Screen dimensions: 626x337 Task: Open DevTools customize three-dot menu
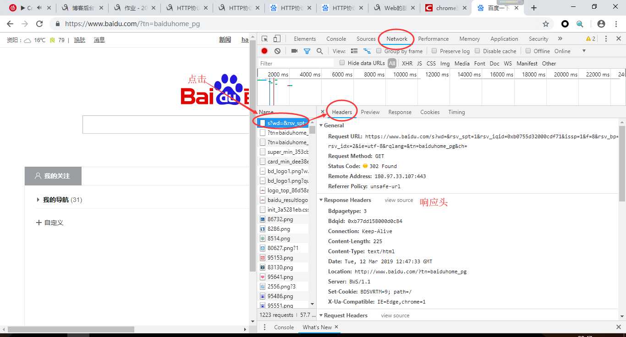tap(606, 39)
